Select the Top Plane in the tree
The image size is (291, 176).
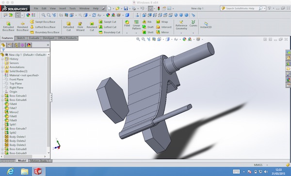[16, 83]
